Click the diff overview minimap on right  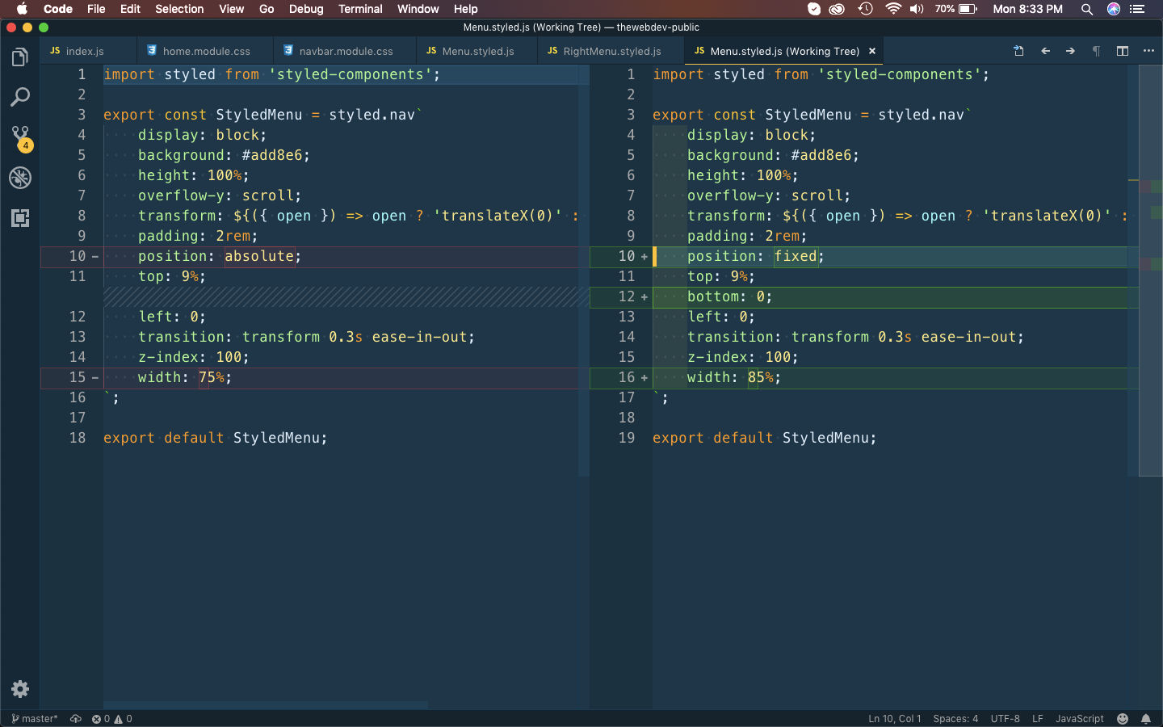[x=1151, y=271]
